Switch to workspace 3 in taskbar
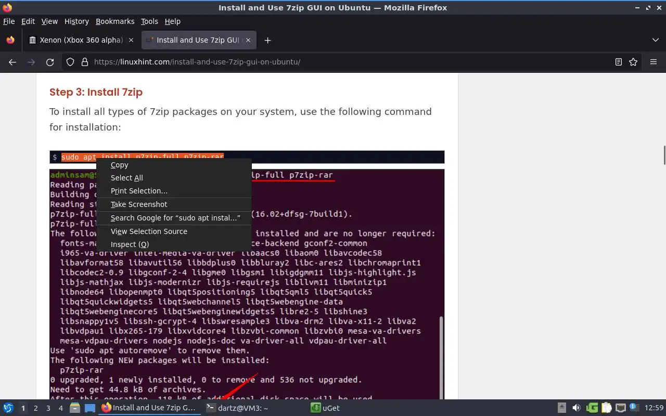 tap(48, 408)
